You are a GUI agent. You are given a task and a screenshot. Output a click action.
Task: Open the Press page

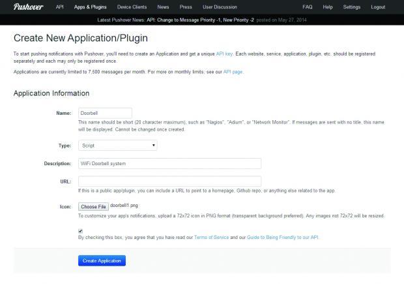click(185, 7)
